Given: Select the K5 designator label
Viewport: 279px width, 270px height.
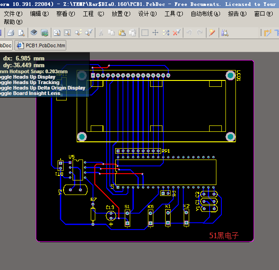Looking at the screenshot, I should click(150, 207).
